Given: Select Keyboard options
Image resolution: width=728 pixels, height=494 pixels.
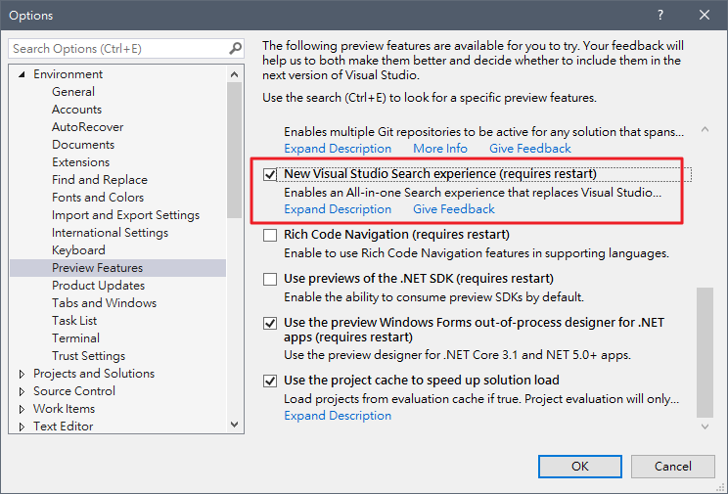Looking at the screenshot, I should 78,250.
